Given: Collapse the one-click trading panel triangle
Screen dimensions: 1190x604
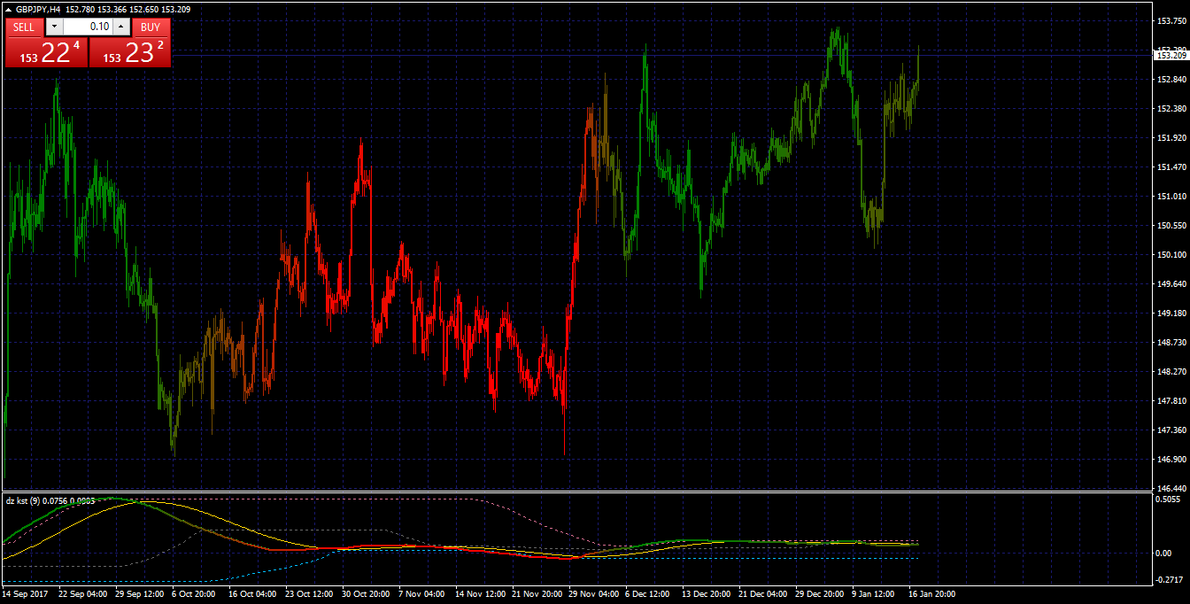Looking at the screenshot, I should click(x=9, y=9).
